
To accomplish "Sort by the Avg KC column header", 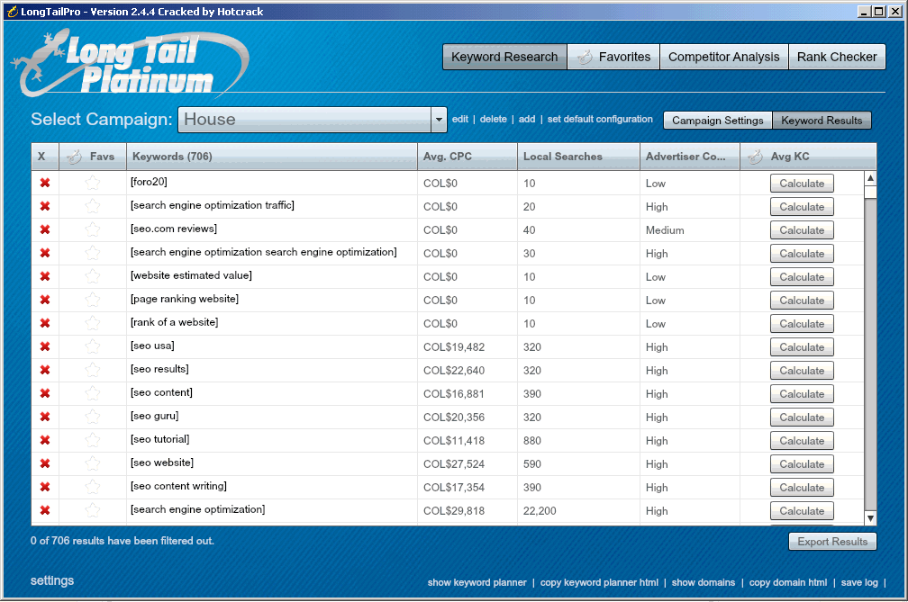I will point(808,157).
